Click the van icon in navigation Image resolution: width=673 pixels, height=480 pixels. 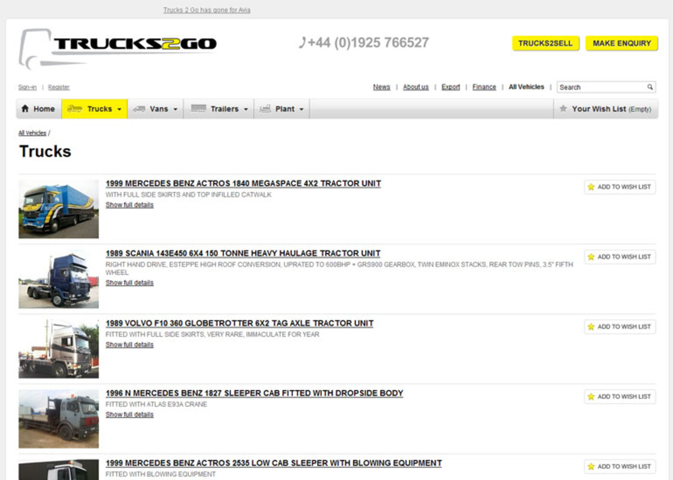(x=139, y=109)
